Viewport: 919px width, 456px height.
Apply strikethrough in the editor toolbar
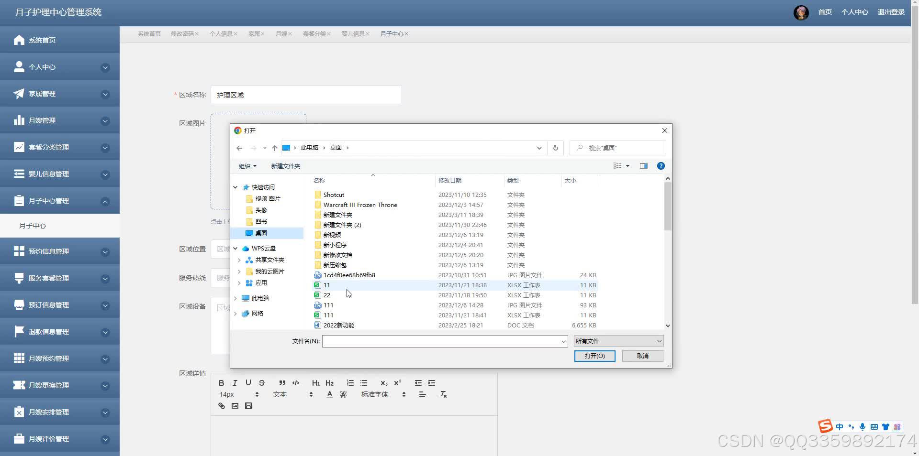tap(261, 383)
